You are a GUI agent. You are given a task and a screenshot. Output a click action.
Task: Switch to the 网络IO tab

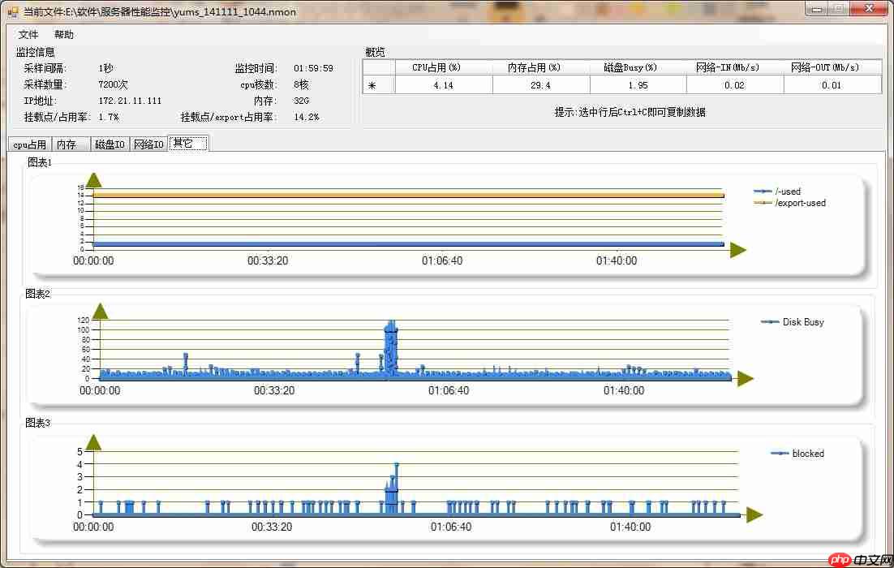(x=148, y=144)
